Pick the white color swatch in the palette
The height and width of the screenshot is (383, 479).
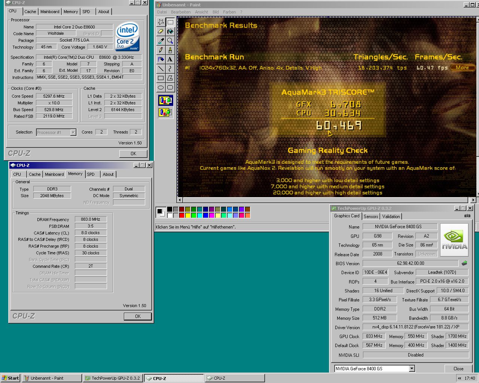[x=170, y=215]
